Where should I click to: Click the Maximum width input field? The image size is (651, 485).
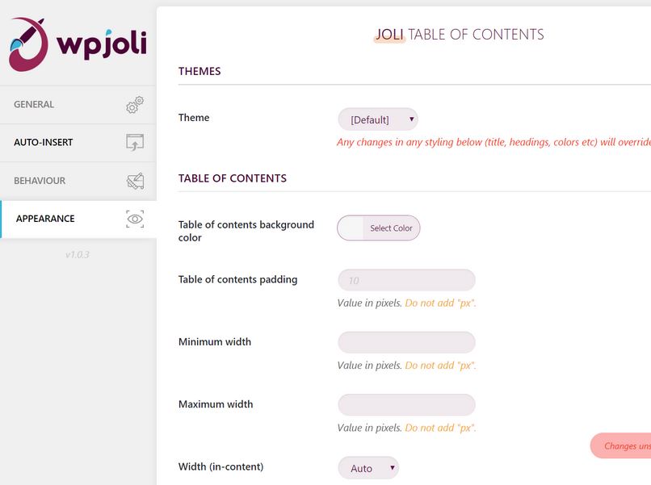406,404
